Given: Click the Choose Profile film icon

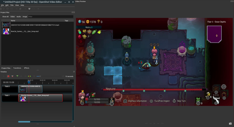Looking at the screenshot, I should click(29, 9).
